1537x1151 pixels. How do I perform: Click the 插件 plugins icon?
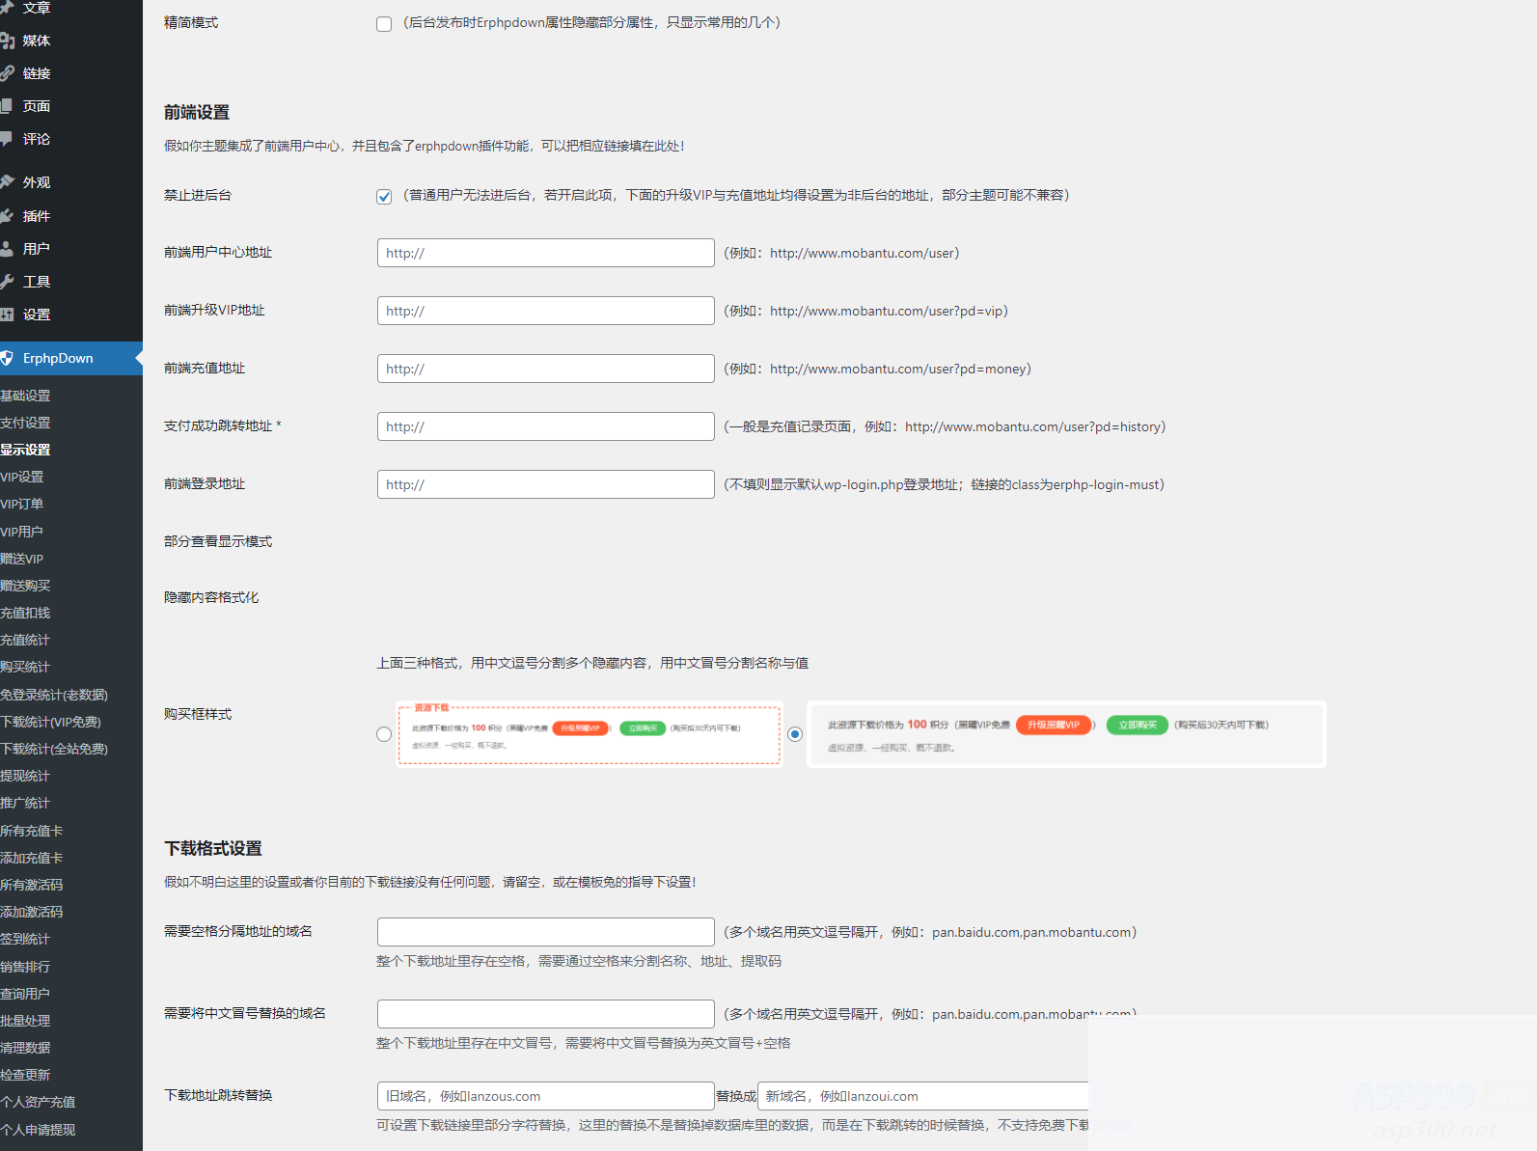(8, 216)
